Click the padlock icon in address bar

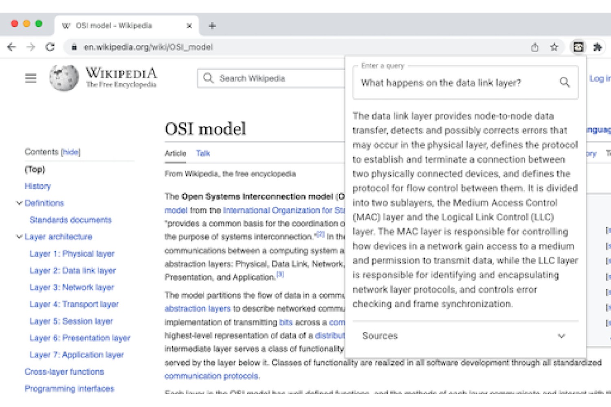point(74,47)
